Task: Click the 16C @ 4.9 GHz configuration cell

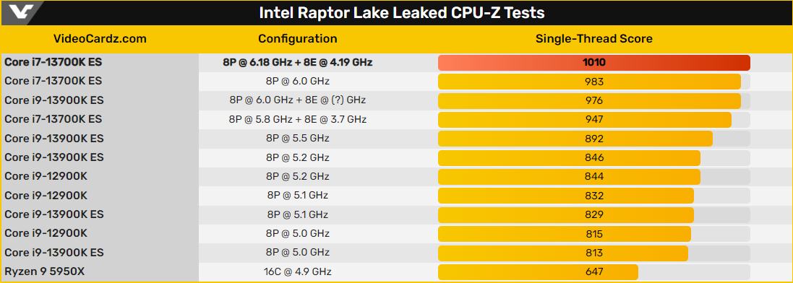Action: [297, 271]
